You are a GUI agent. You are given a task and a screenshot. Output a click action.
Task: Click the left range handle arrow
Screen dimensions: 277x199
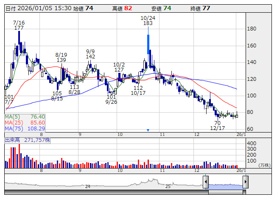[206, 182]
